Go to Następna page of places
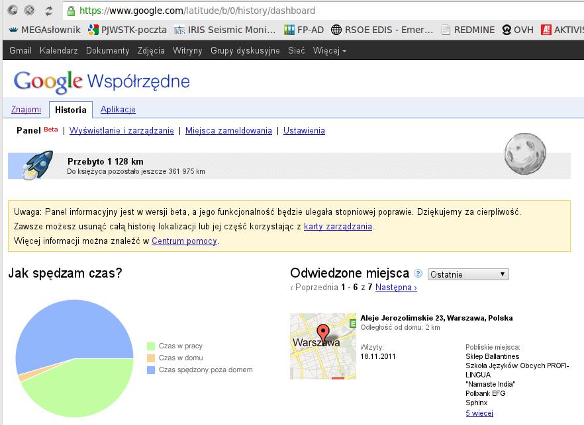Image resolution: width=584 pixels, height=425 pixels. point(396,287)
